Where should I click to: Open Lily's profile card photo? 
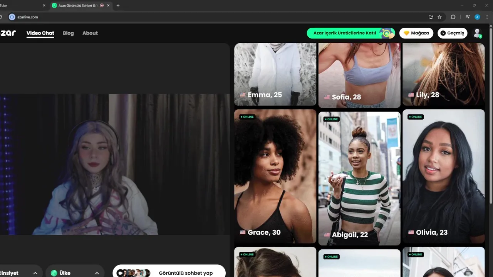(444, 74)
